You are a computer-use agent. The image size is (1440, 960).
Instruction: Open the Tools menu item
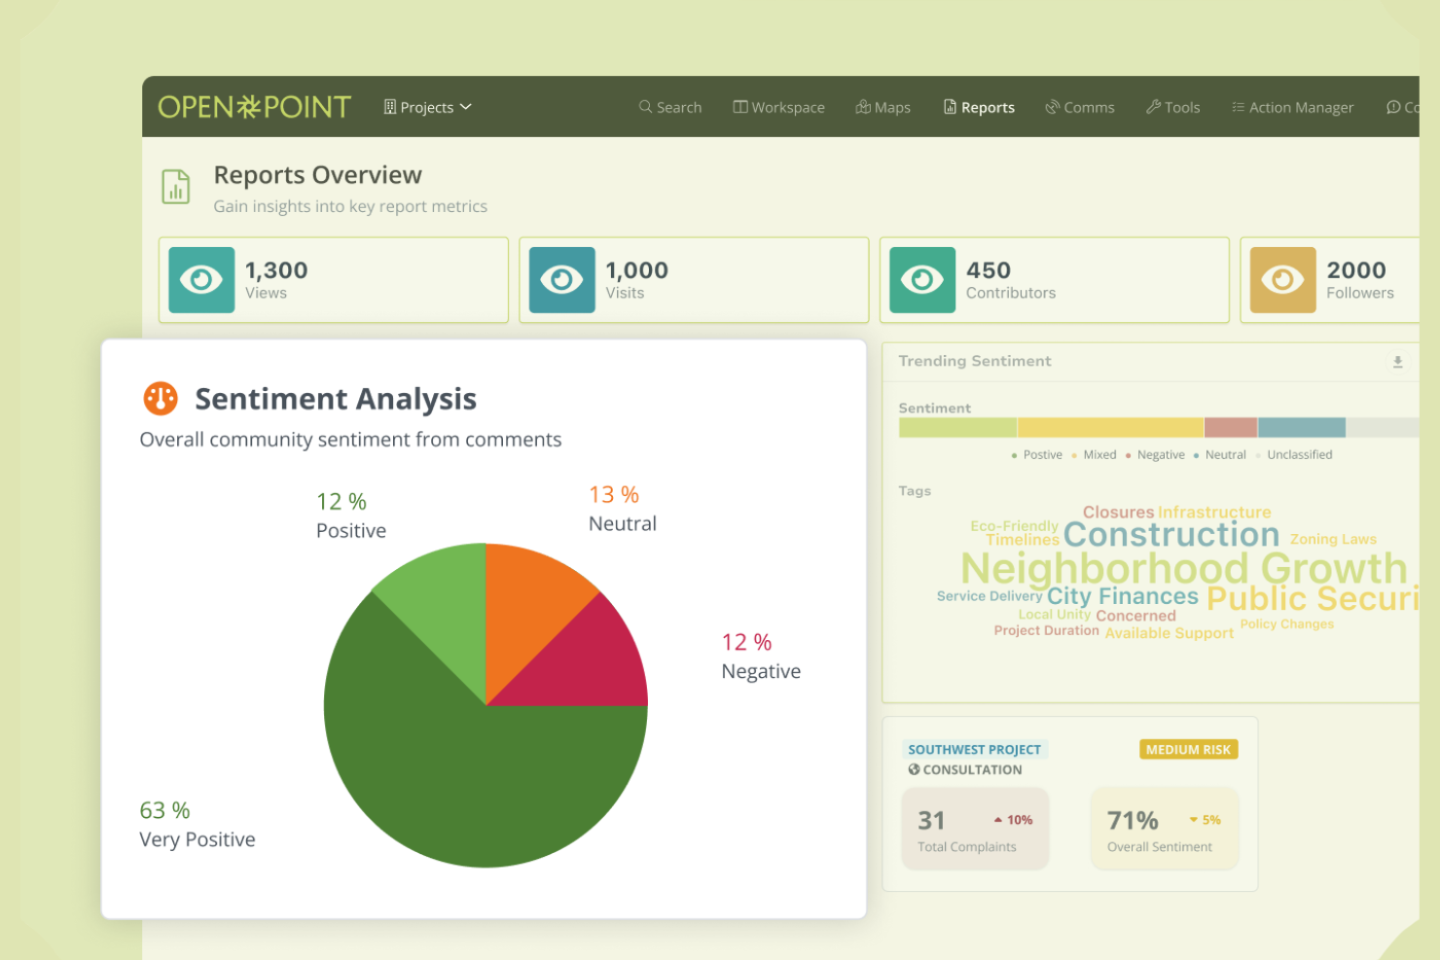pyautogui.click(x=1173, y=107)
